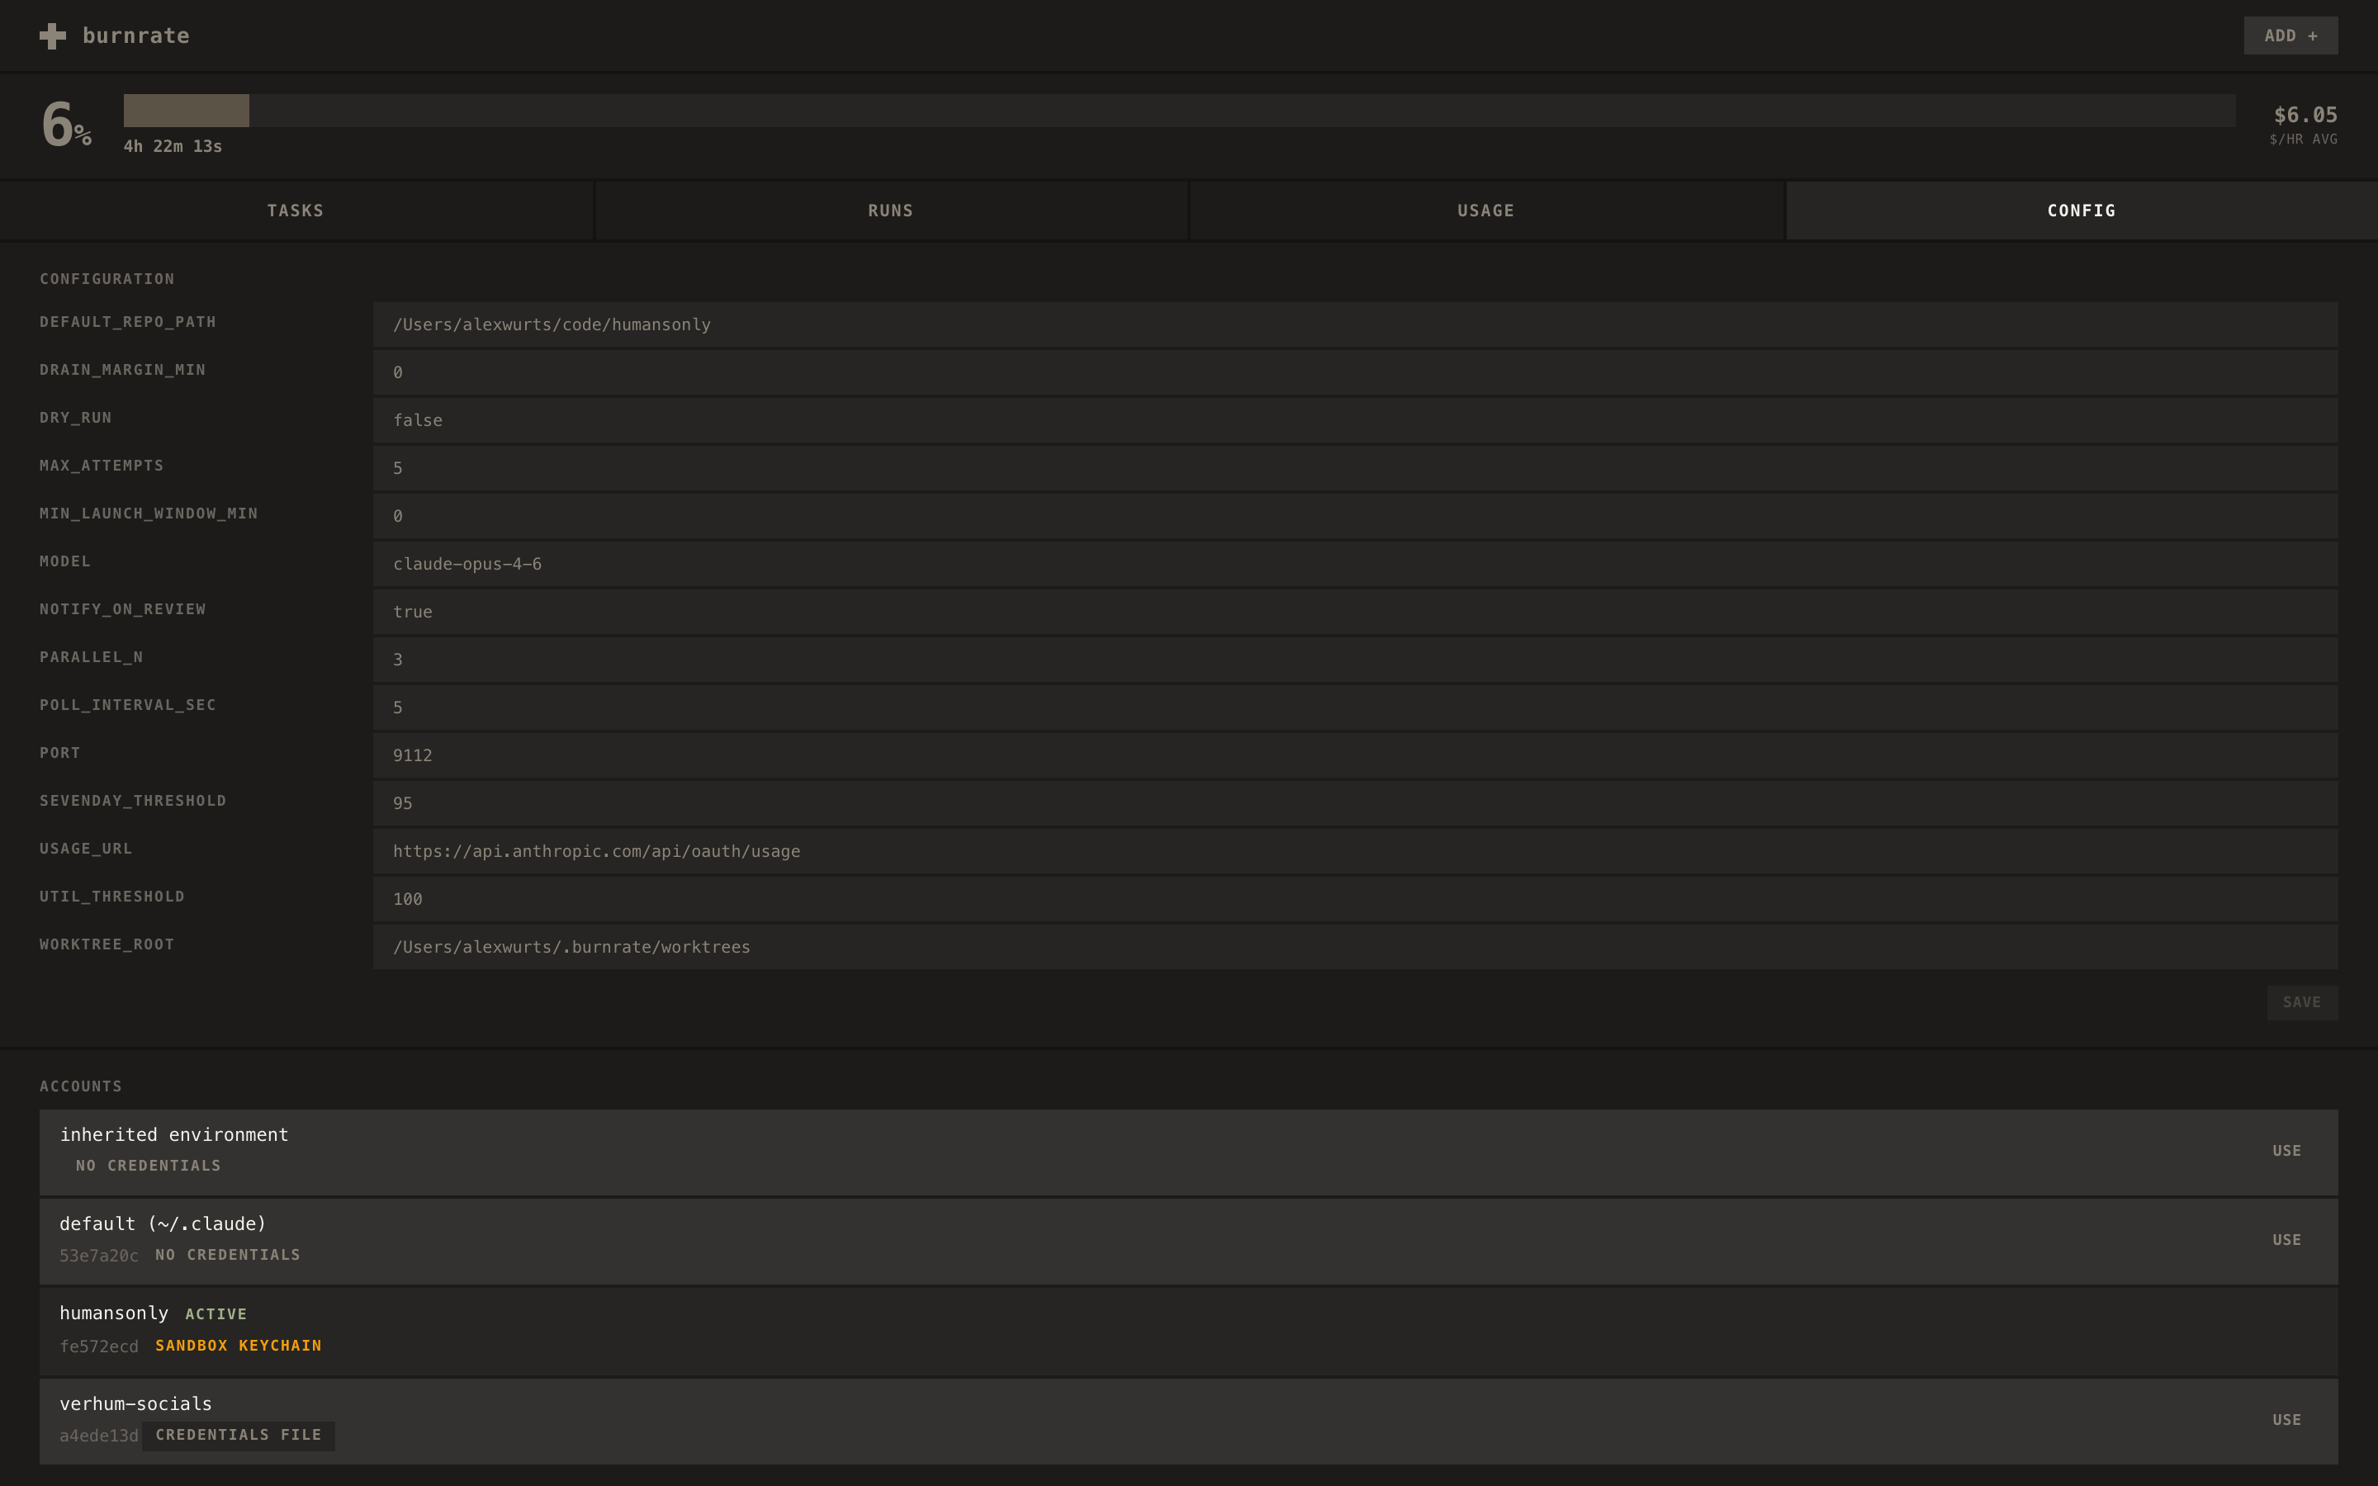Viewport: 2378px width, 1486px height.
Task: Click the 4h 22m 13s timer
Action: coord(173,146)
